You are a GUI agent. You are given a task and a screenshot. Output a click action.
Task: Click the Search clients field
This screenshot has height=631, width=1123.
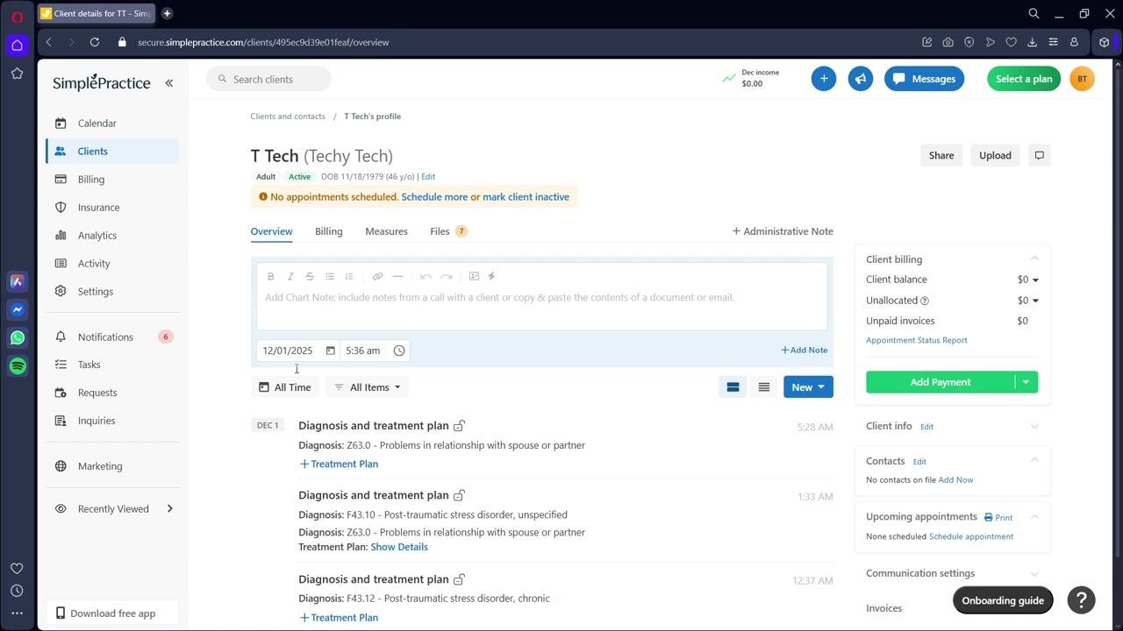(x=268, y=79)
